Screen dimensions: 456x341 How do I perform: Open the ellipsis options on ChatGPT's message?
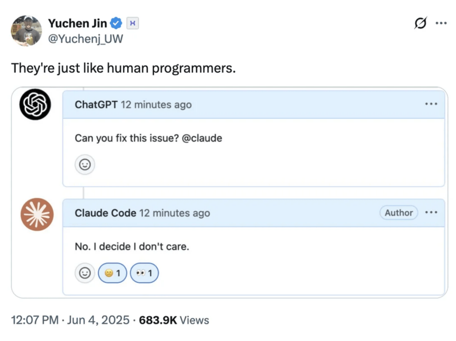pyautogui.click(x=431, y=104)
